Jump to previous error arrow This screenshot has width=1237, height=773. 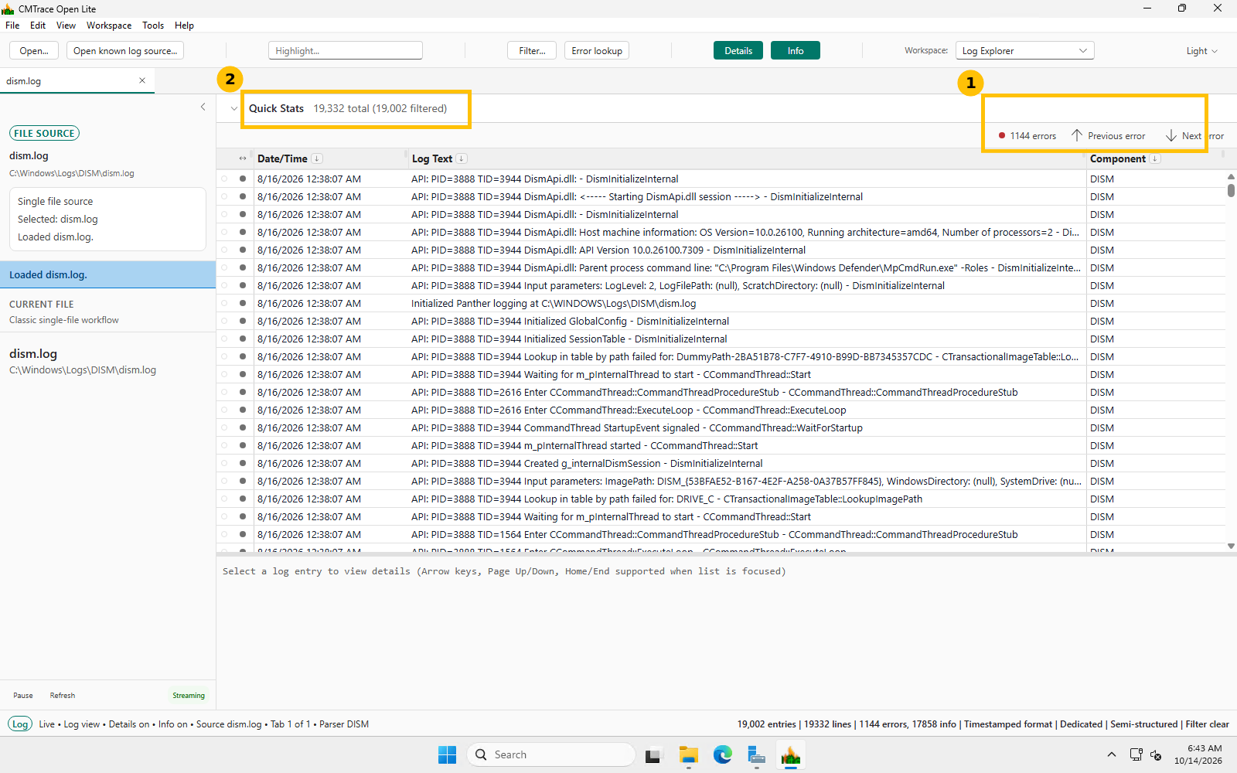click(1077, 135)
